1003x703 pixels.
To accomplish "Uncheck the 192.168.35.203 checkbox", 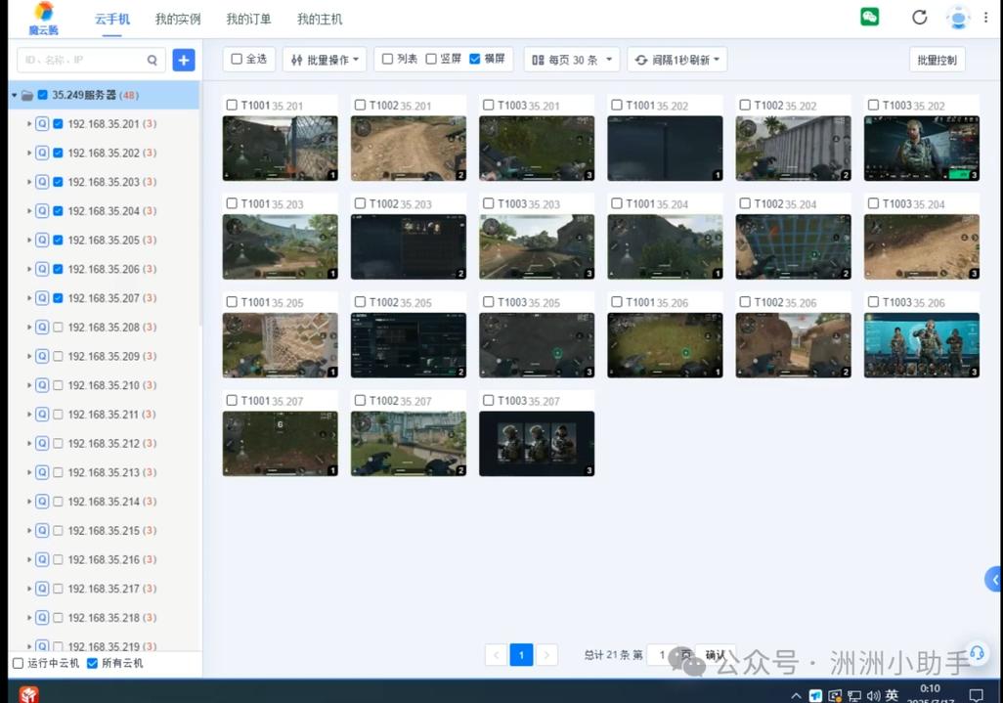I will [x=59, y=182].
